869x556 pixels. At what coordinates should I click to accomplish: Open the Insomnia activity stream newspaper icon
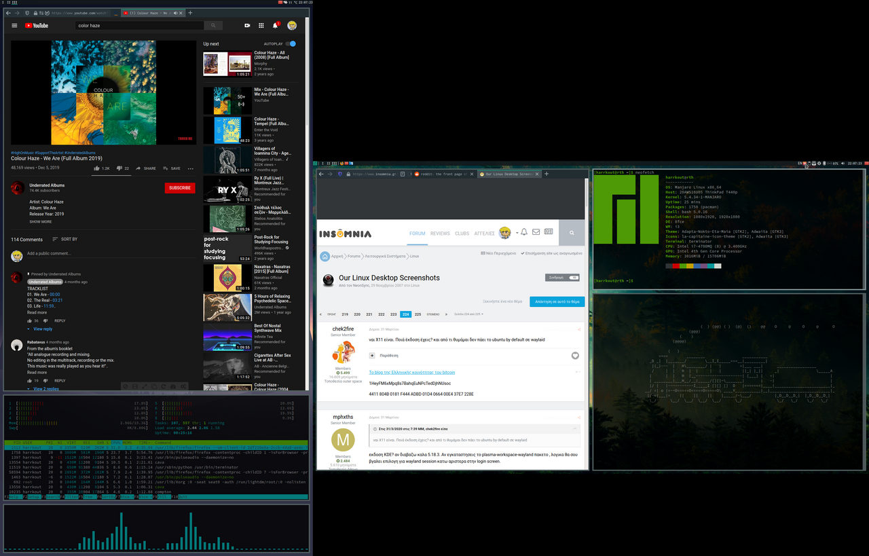click(548, 232)
